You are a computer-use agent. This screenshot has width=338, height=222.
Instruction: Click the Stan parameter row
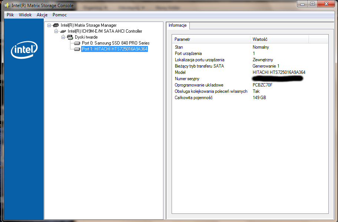click(x=250, y=47)
